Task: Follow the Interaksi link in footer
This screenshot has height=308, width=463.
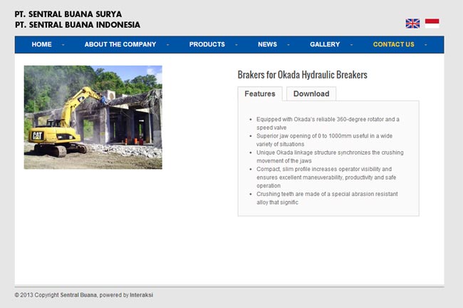Action: [x=142, y=295]
